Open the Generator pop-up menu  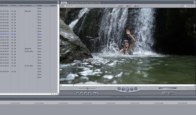point(171,93)
